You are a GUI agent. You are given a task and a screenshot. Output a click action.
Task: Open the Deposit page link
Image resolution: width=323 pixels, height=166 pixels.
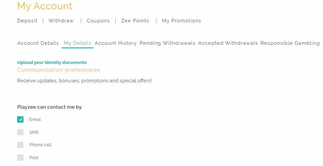coord(27,21)
